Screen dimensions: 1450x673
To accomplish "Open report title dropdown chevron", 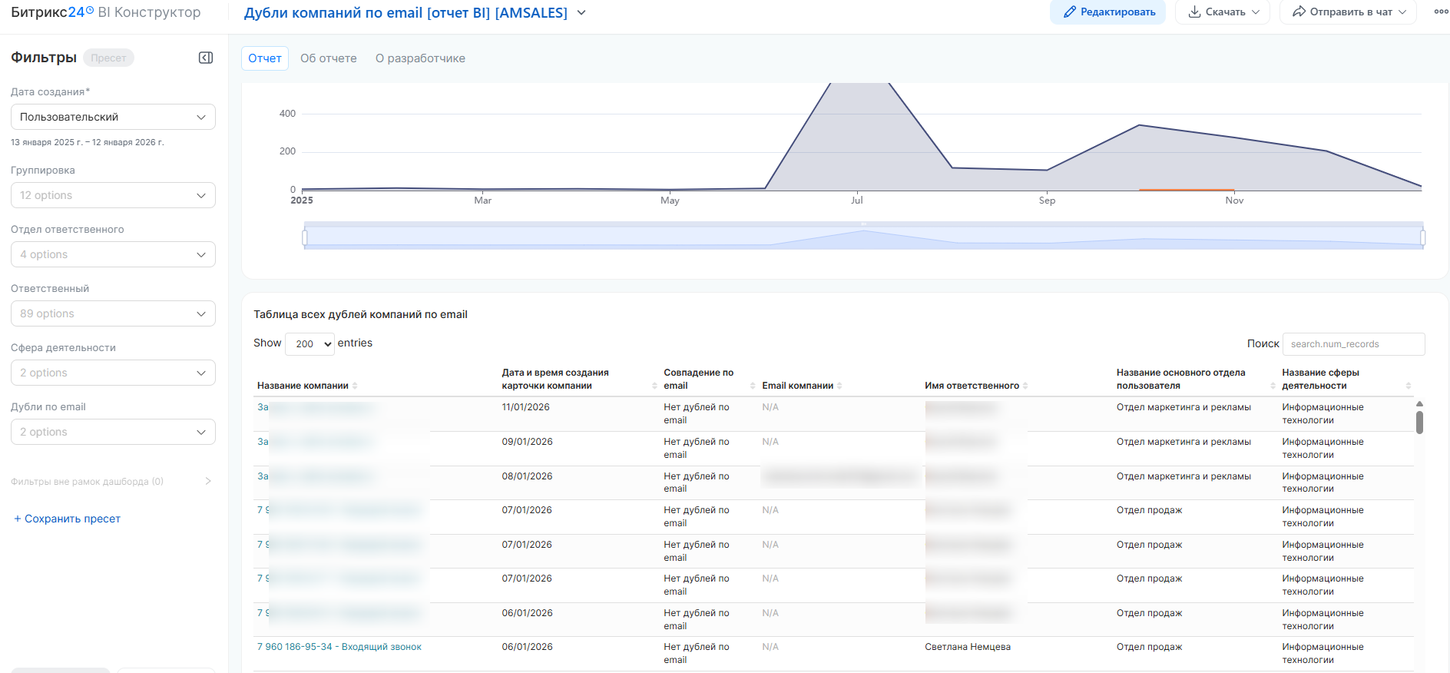I will point(581,12).
